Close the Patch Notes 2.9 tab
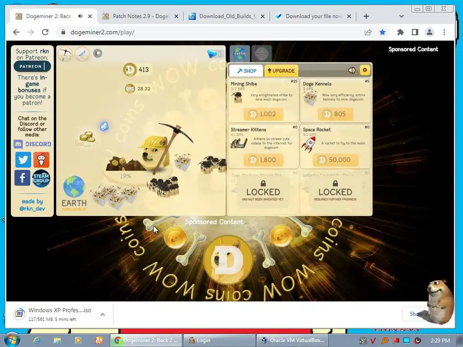This screenshot has height=347, width=463. [x=176, y=16]
